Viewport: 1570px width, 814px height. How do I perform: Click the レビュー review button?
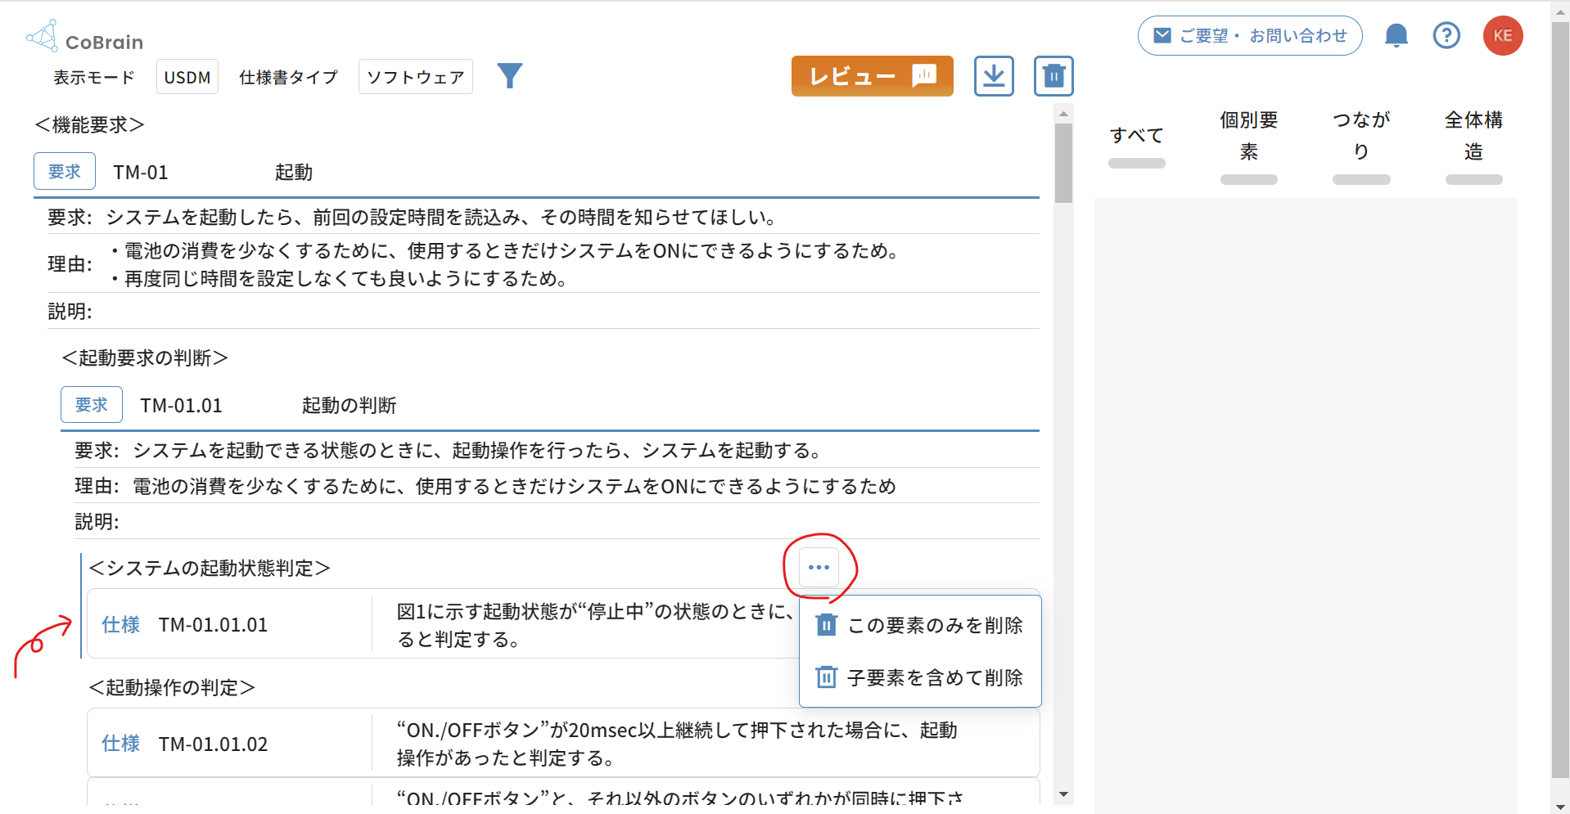point(872,76)
